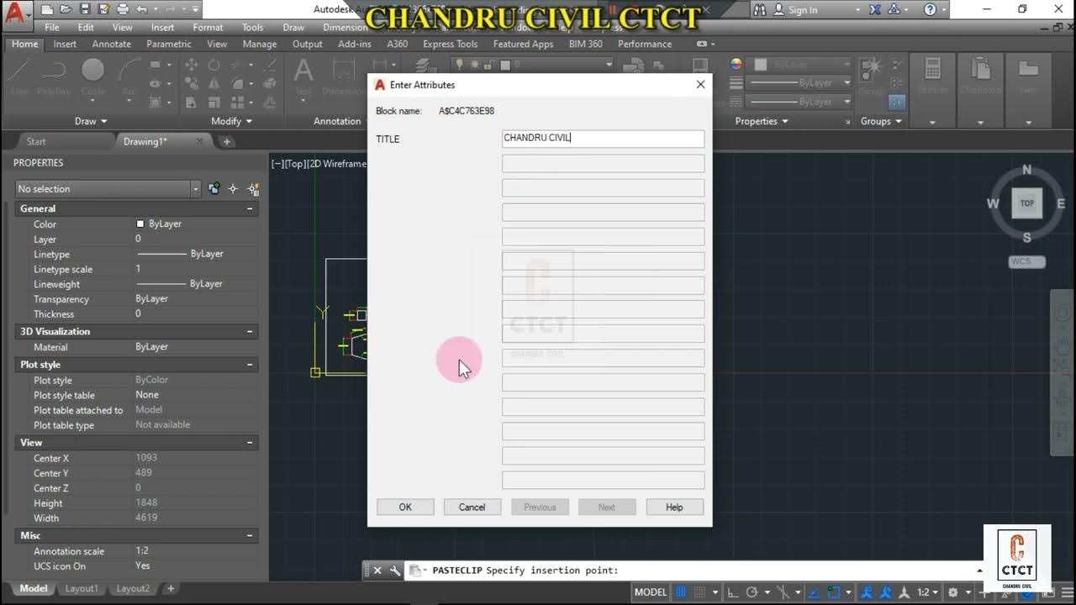Click the TOP face of the ViewCube
This screenshot has width=1076, height=605.
pos(1026,203)
